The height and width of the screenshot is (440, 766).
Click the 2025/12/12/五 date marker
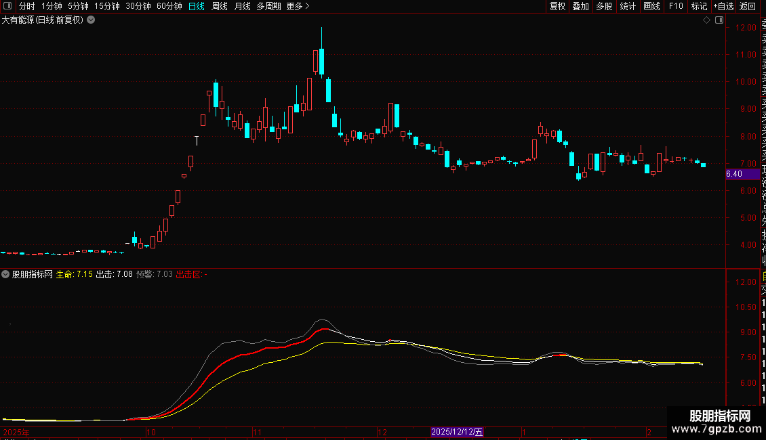(x=457, y=432)
